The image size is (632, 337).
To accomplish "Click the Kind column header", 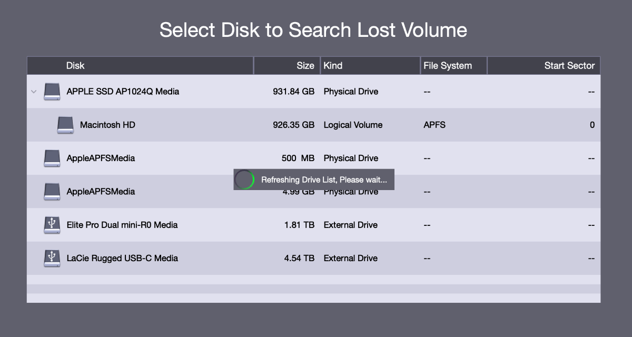I will tap(333, 66).
